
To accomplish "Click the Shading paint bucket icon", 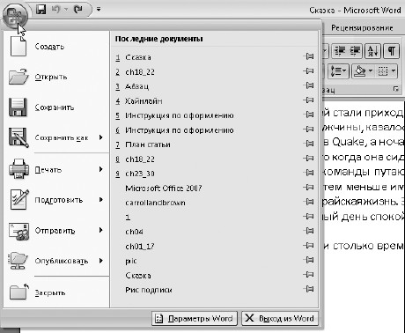I will point(360,71).
